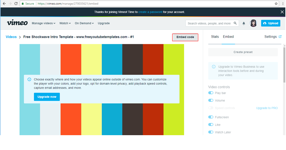Screen dimensions: 286x150
Task: Click the Embed code button
Action: [185, 37]
